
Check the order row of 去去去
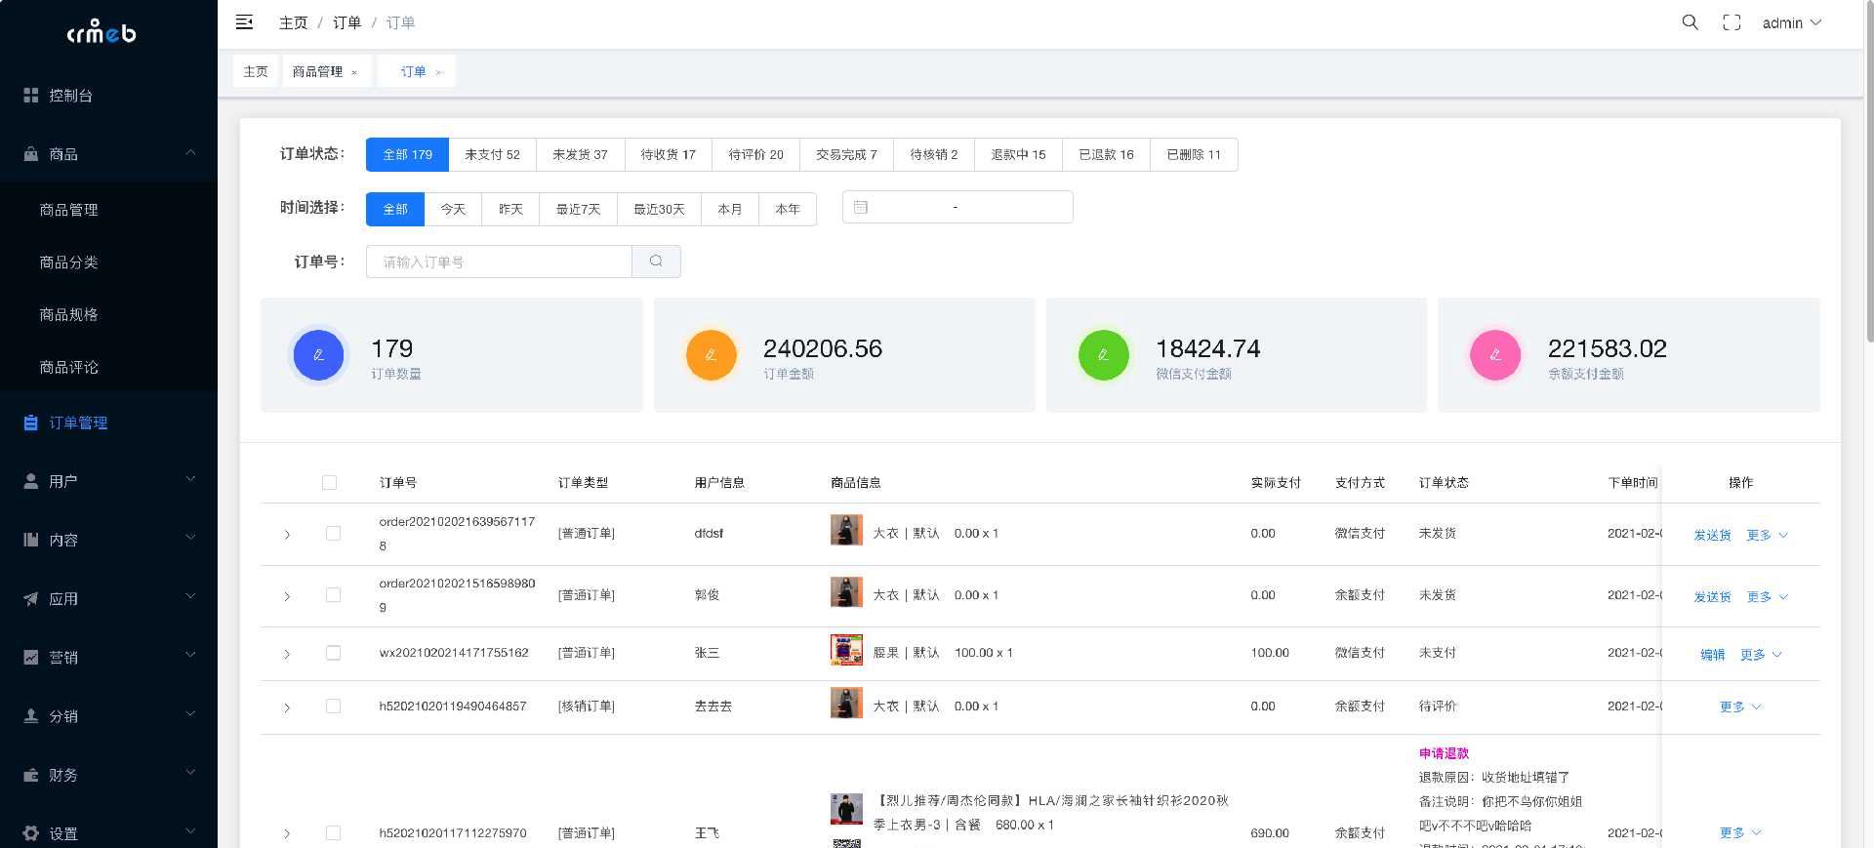click(333, 707)
